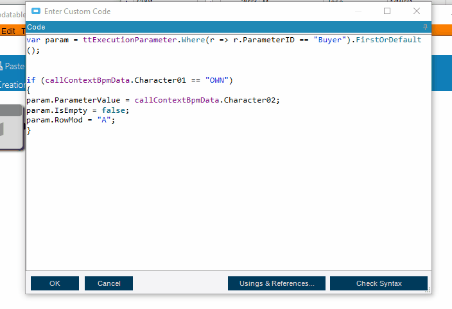Click the FirstOrDefault method text

click(x=388, y=40)
